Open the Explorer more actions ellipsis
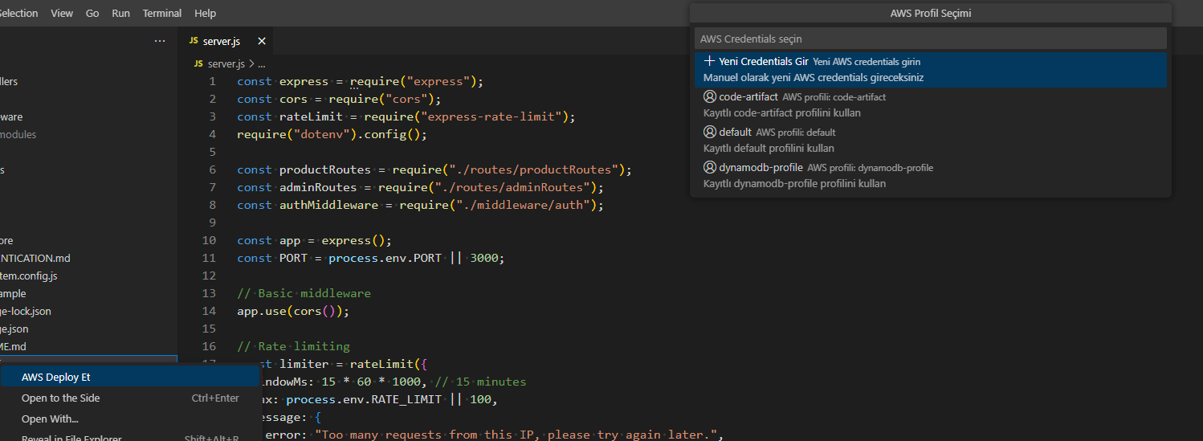Viewport: 1203px width, 441px height. (160, 41)
